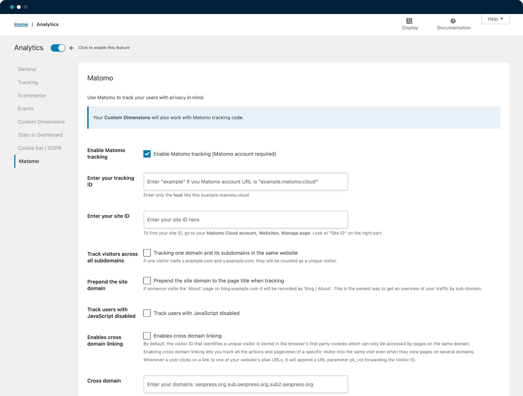Click 'If someone visits the About page' hint

click(313, 289)
